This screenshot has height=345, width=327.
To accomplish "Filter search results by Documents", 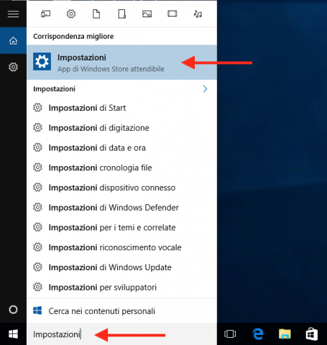I will click(96, 14).
